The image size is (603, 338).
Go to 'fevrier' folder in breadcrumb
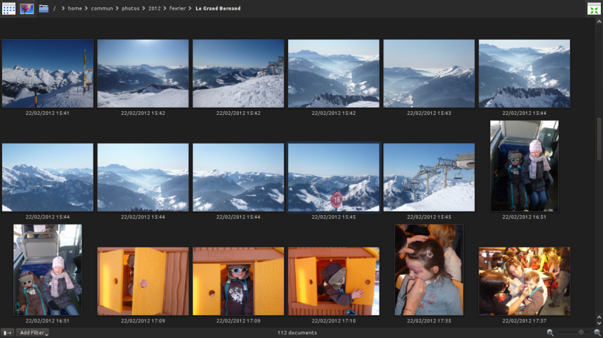[x=178, y=8]
